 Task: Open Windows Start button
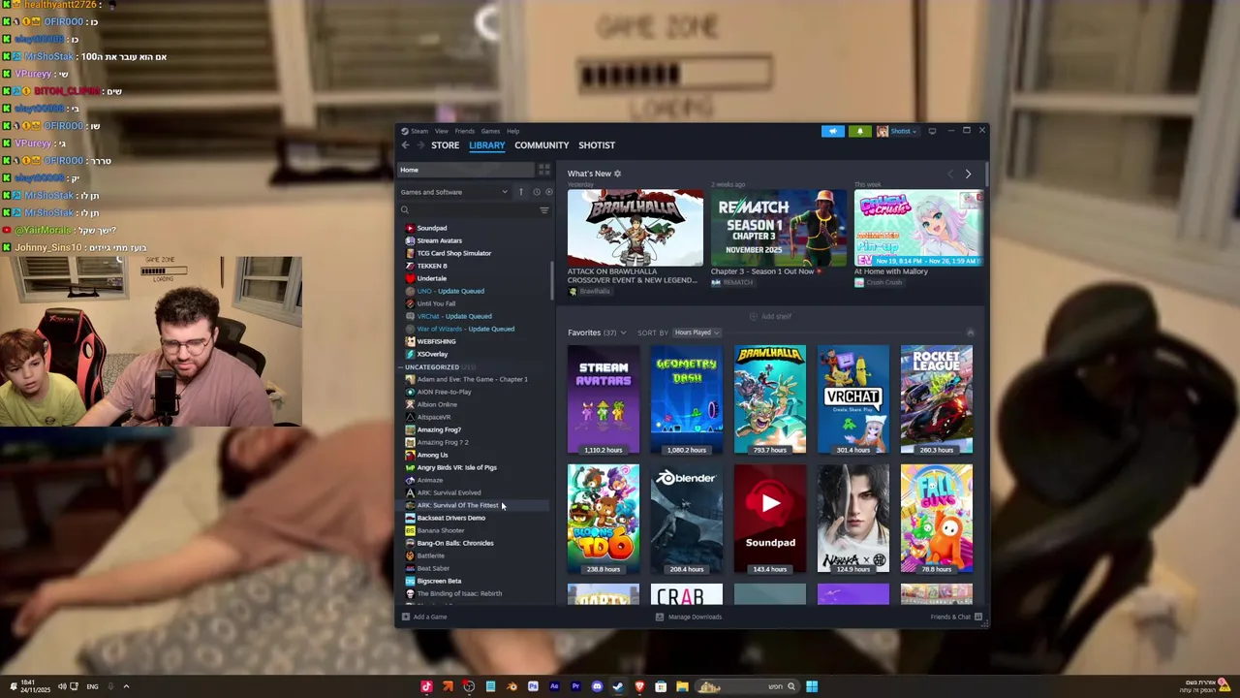click(x=812, y=686)
